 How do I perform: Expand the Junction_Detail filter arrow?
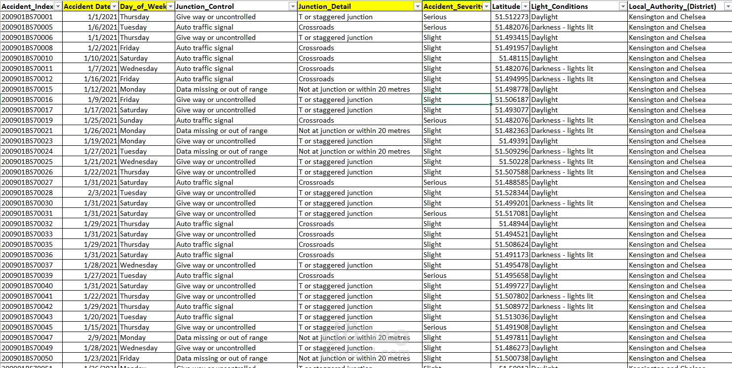coord(418,6)
